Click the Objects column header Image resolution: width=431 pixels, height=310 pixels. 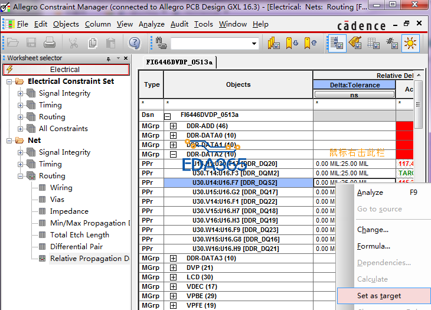coord(238,84)
